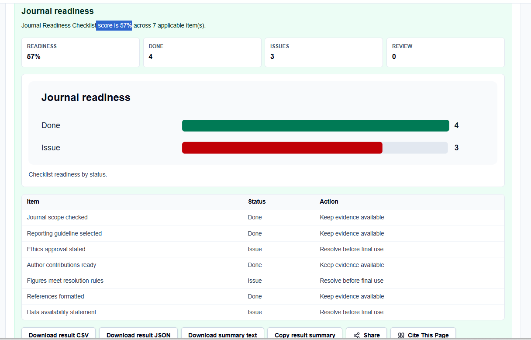The height and width of the screenshot is (340, 531).
Task: Click 'Author contributions ready' row item
Action: [62, 265]
